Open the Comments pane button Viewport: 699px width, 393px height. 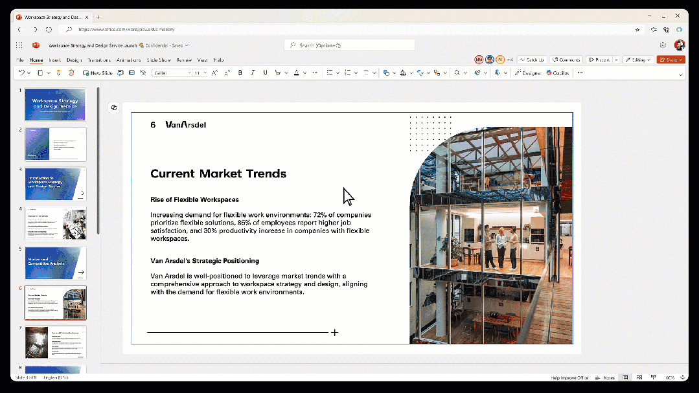tap(566, 60)
